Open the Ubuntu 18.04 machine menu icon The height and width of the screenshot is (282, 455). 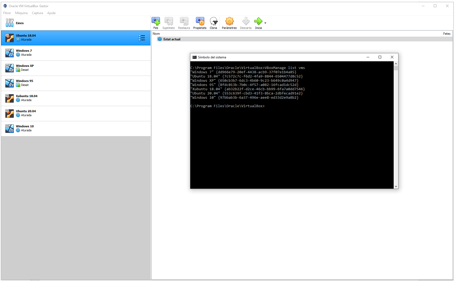[x=142, y=38]
